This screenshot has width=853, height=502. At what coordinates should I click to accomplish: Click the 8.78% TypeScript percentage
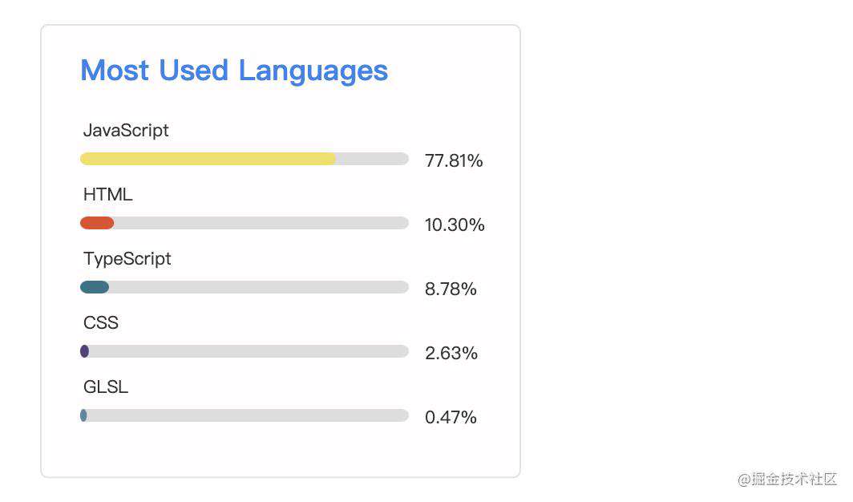(451, 289)
